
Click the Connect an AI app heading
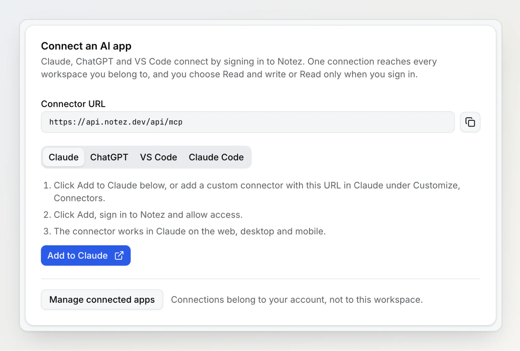click(x=86, y=46)
